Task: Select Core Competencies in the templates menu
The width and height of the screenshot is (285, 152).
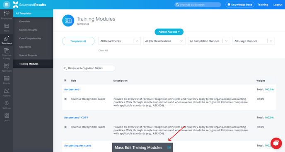Action: [30, 39]
